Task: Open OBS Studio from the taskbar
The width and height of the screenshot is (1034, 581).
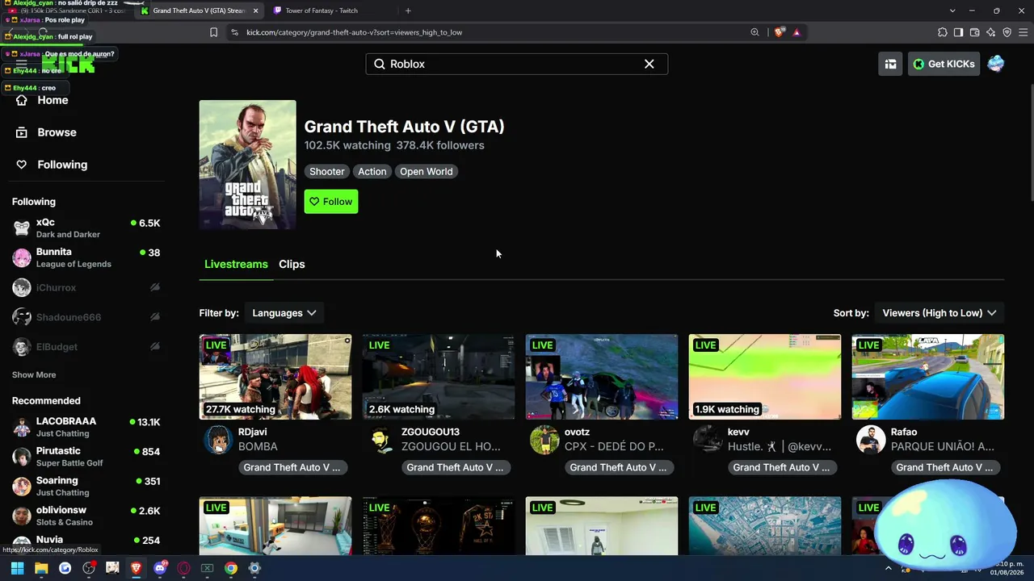Action: (89, 568)
